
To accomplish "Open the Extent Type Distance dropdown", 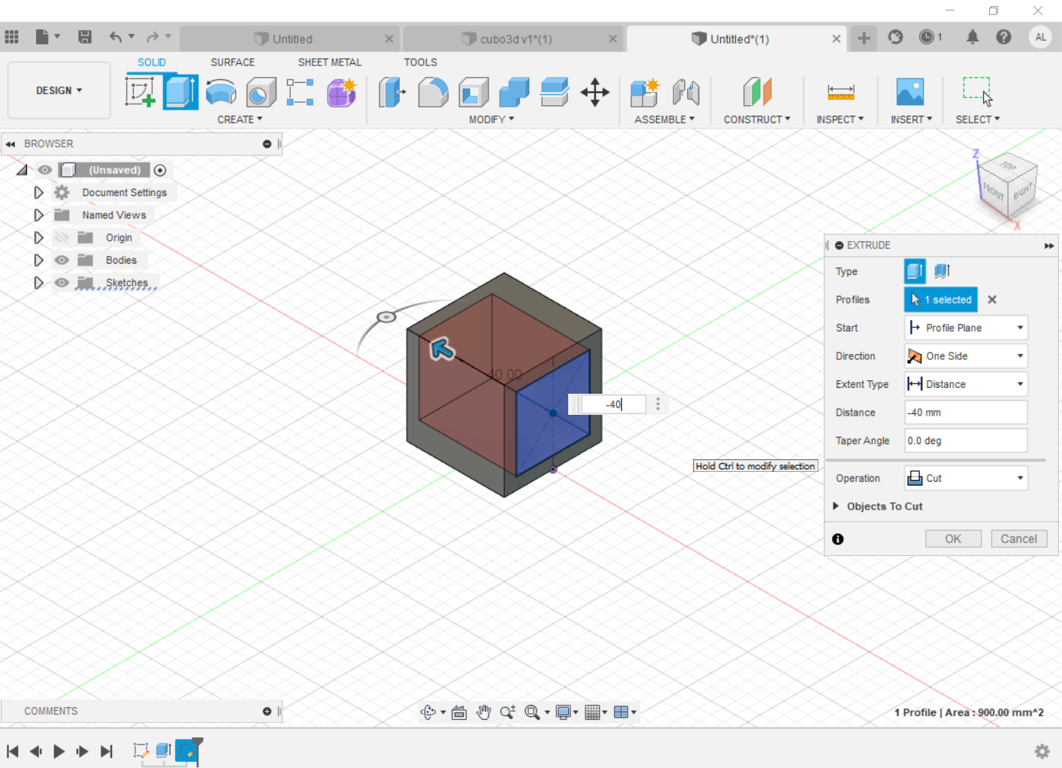I will (x=966, y=384).
